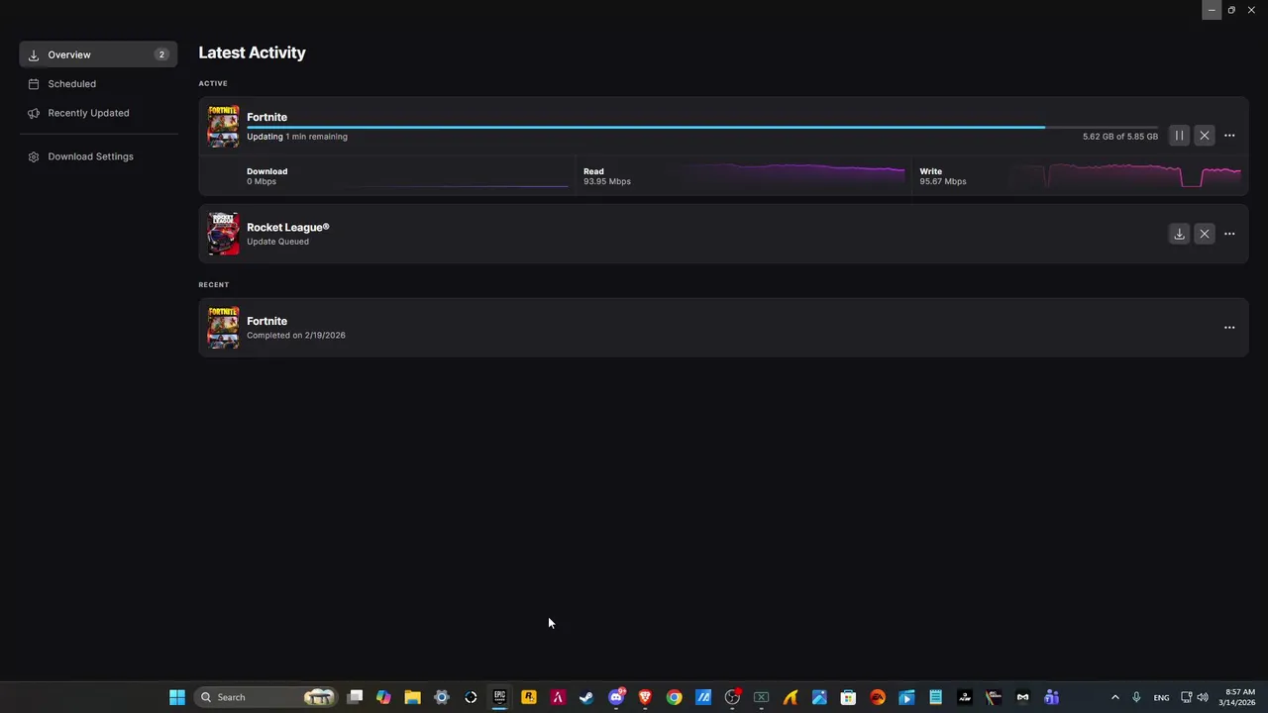Click the Read speed graph
The image size is (1268, 713).
click(792, 175)
